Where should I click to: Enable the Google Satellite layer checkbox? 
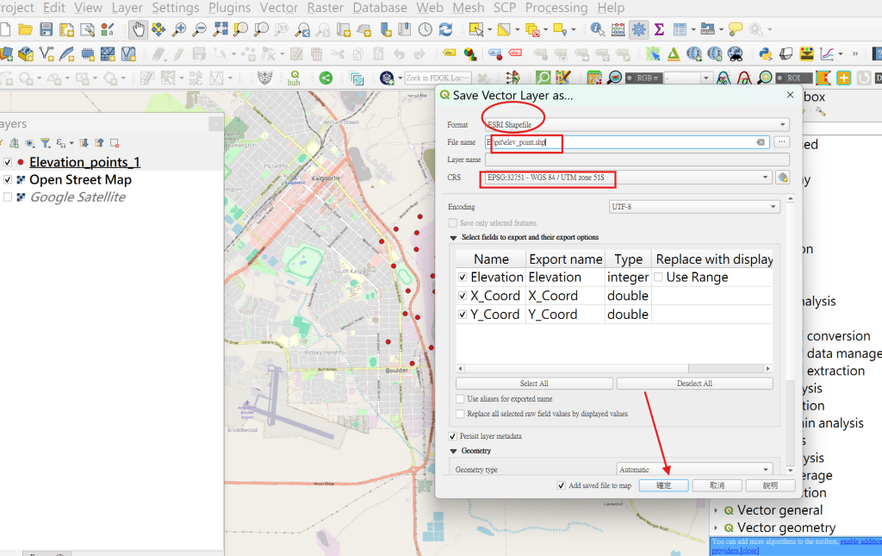pos(8,197)
